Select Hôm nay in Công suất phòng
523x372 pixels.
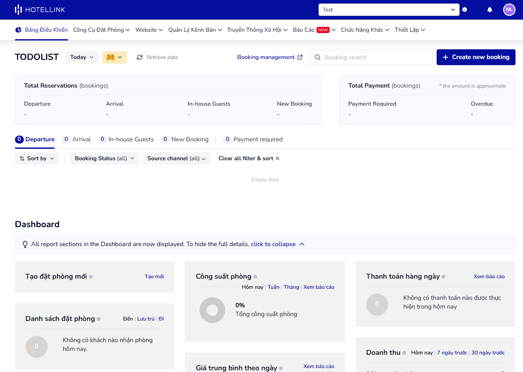tap(252, 287)
